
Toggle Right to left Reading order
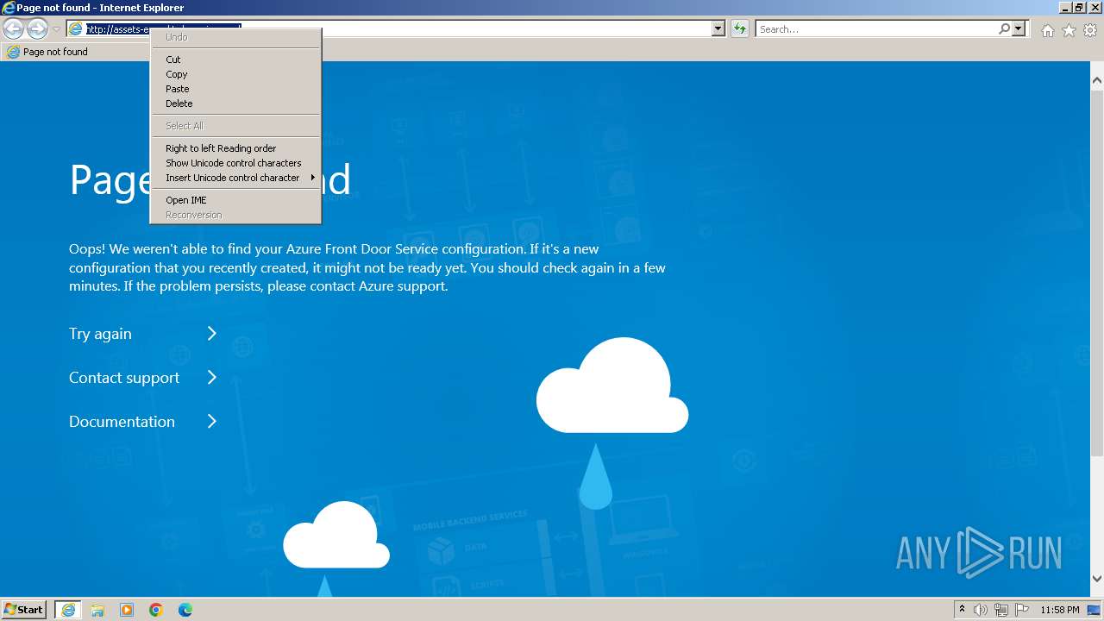(x=235, y=148)
